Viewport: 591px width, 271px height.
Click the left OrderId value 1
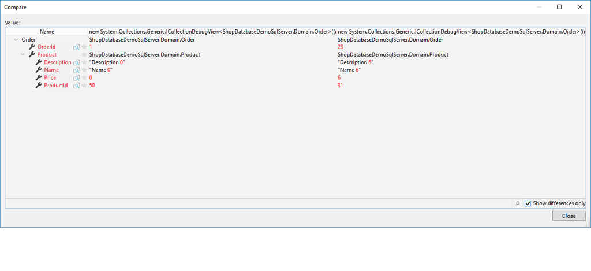(x=91, y=47)
